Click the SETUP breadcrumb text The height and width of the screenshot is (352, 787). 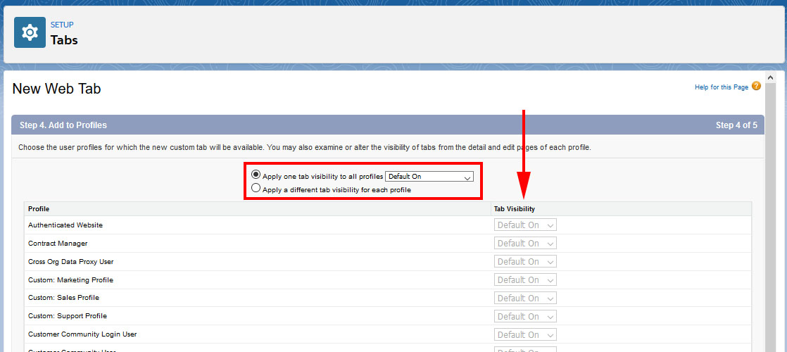62,25
